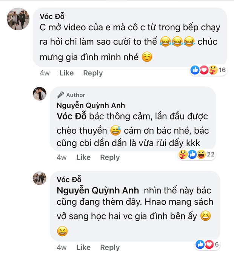234x257 pixels.
Task: Reply to Nguyễn Quỳnh Anh's comment
Action: pos(110,157)
